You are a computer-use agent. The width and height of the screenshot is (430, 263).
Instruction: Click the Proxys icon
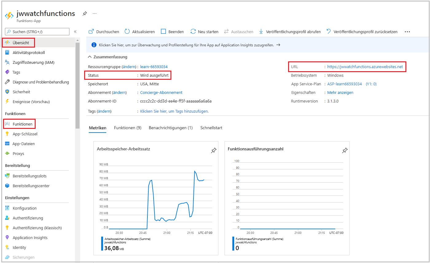[x=7, y=153]
